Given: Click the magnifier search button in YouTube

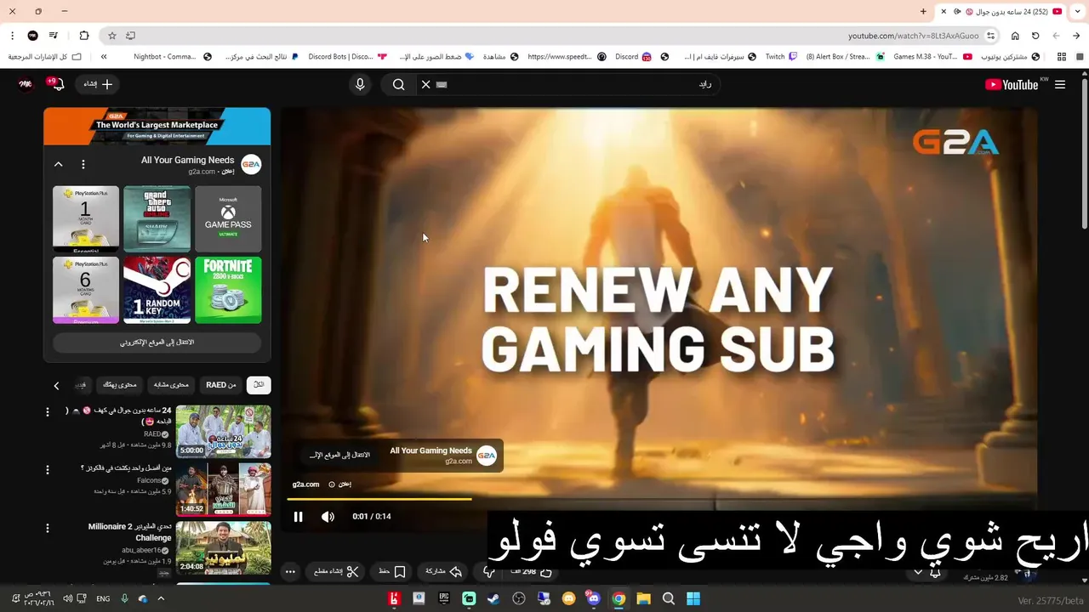Looking at the screenshot, I should point(398,84).
